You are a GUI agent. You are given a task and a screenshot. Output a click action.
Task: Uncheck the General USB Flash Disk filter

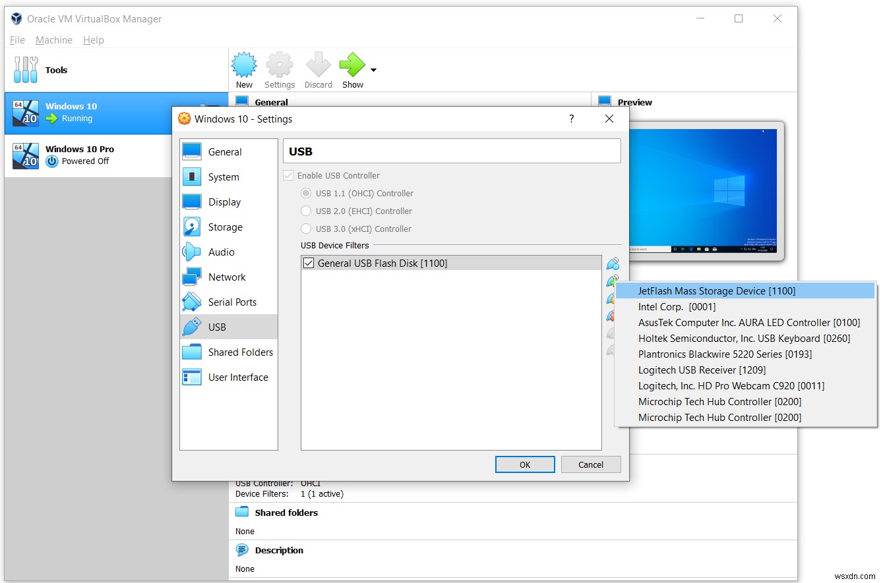tap(308, 262)
